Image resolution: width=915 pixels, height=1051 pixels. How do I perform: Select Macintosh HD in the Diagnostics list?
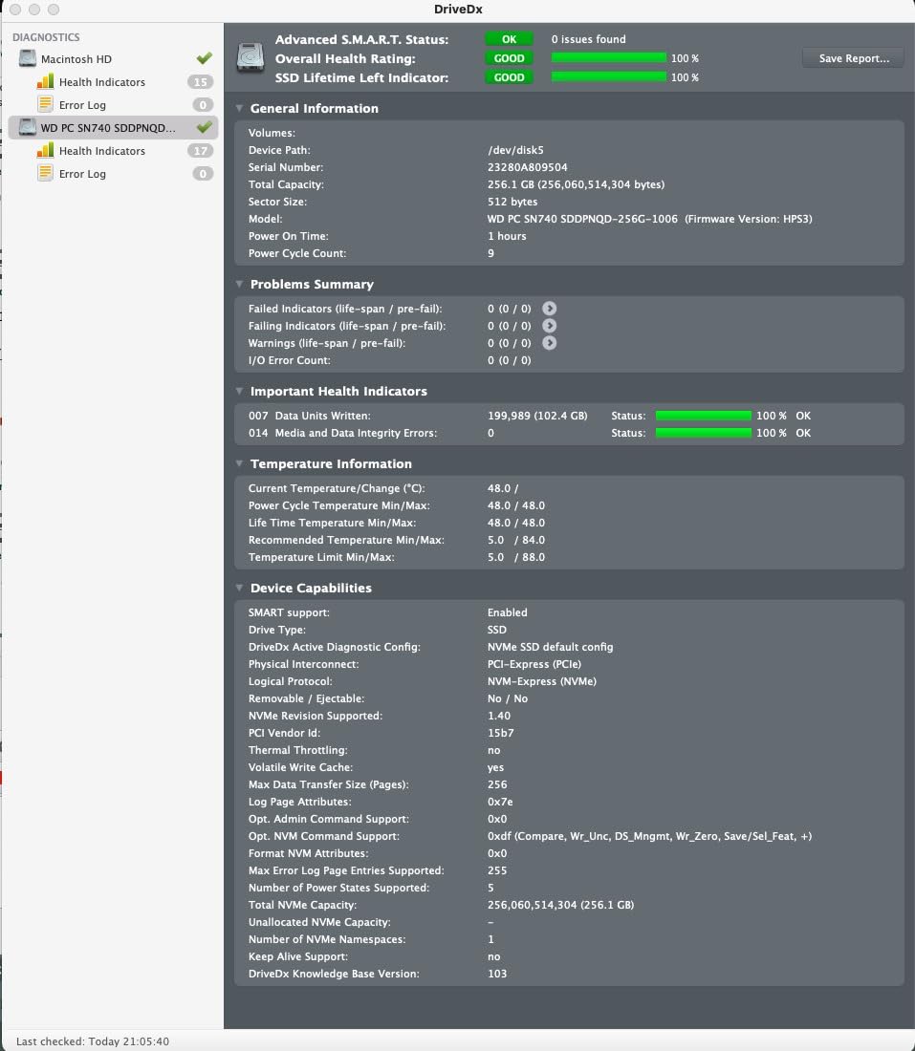click(76, 59)
